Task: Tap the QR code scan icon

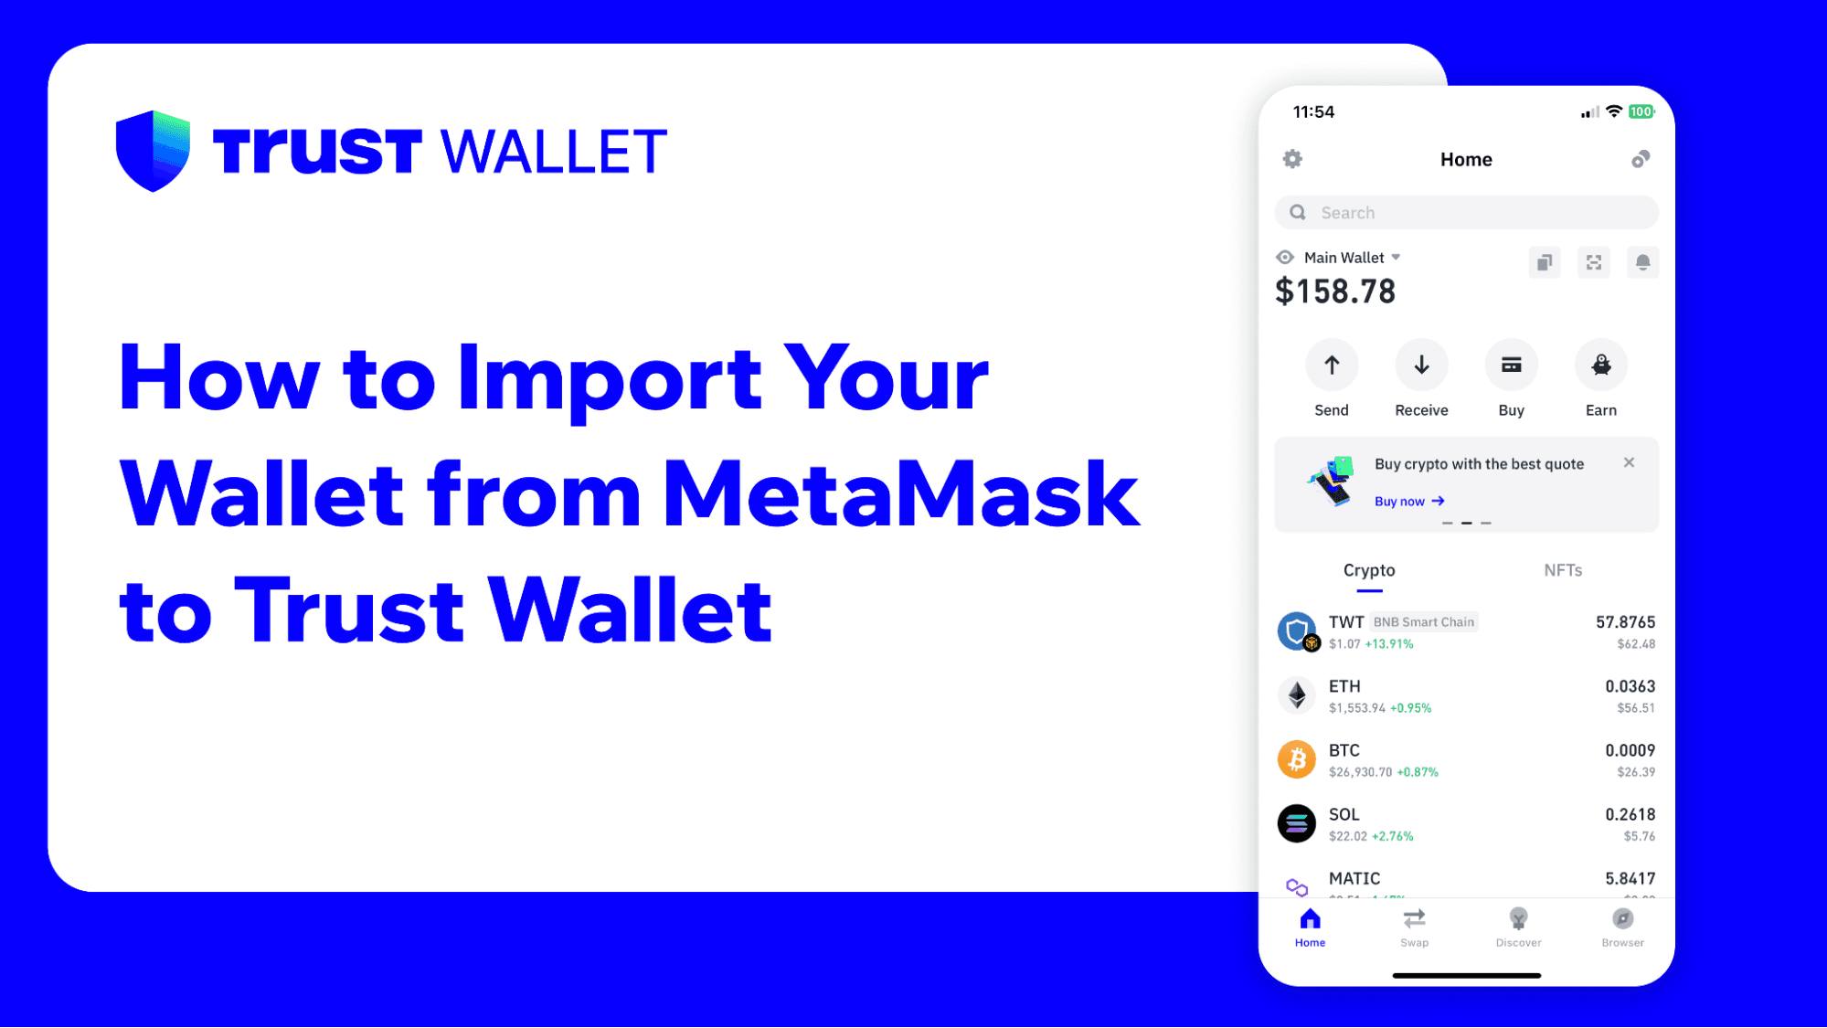Action: (1594, 261)
